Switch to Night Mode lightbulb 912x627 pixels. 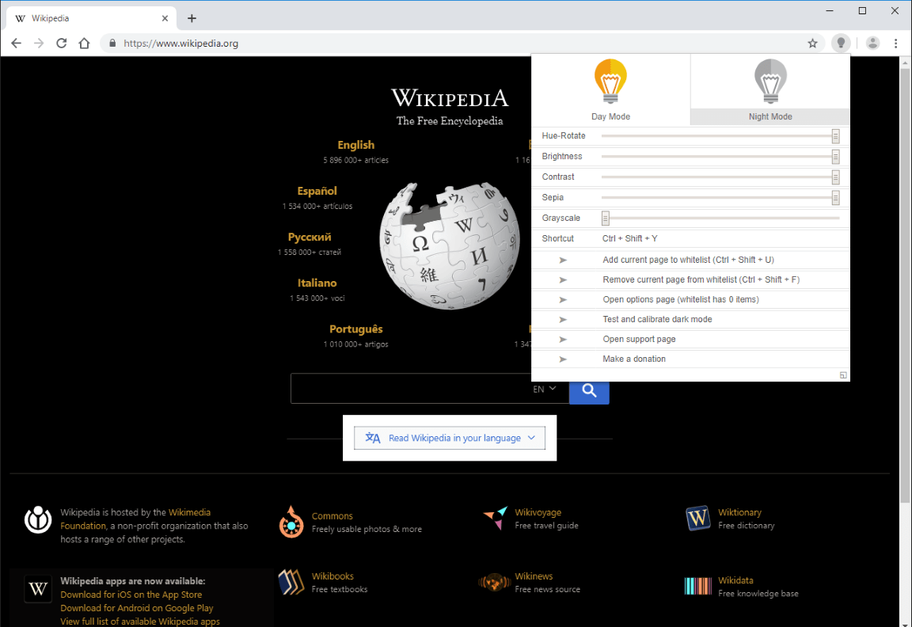[770, 82]
